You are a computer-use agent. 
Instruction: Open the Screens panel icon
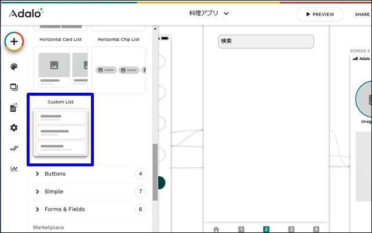point(14,87)
